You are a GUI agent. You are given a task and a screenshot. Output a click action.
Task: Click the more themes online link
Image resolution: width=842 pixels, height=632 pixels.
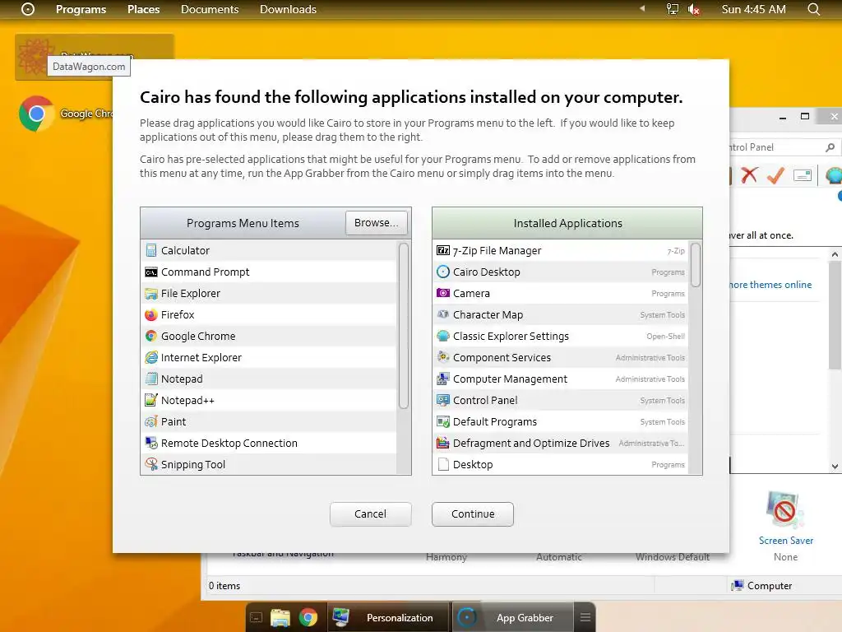(x=770, y=285)
